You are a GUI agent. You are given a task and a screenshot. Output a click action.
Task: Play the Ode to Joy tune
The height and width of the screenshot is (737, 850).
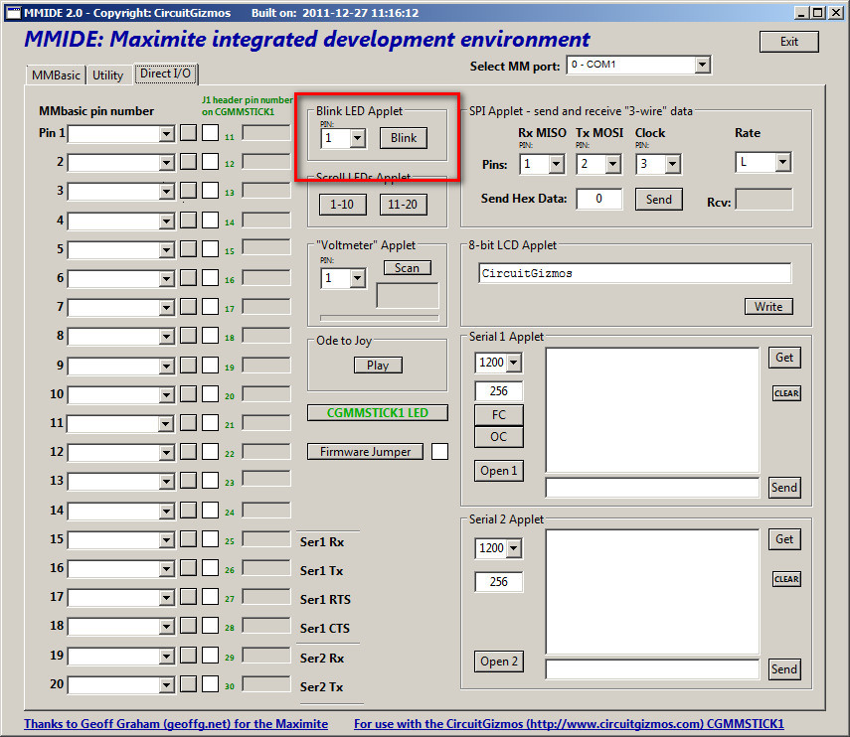pyautogui.click(x=377, y=365)
